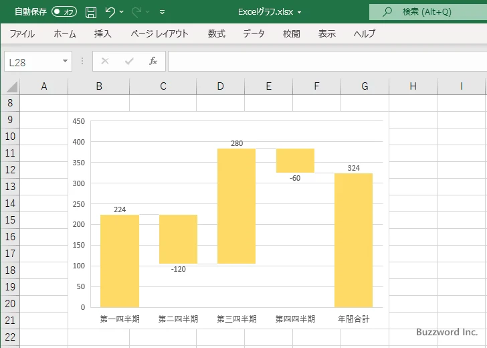The height and width of the screenshot is (348, 487).
Task: Click the Undo arrow icon
Action: [110, 11]
